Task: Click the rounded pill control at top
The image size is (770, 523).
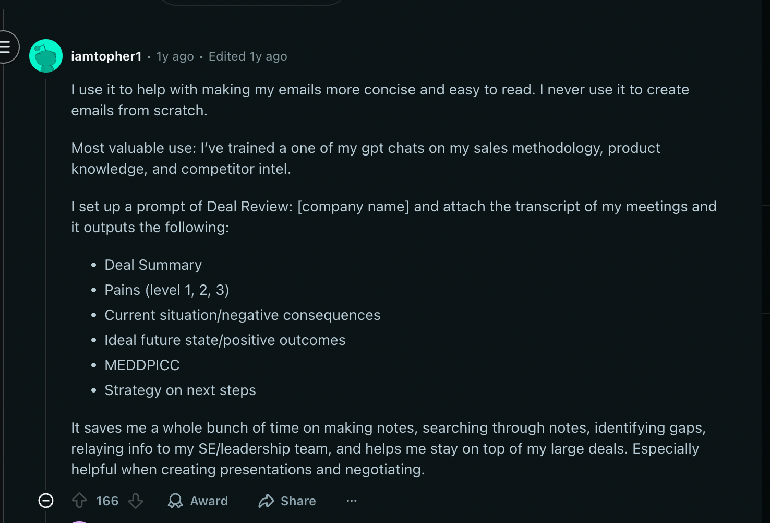Action: 252,3
